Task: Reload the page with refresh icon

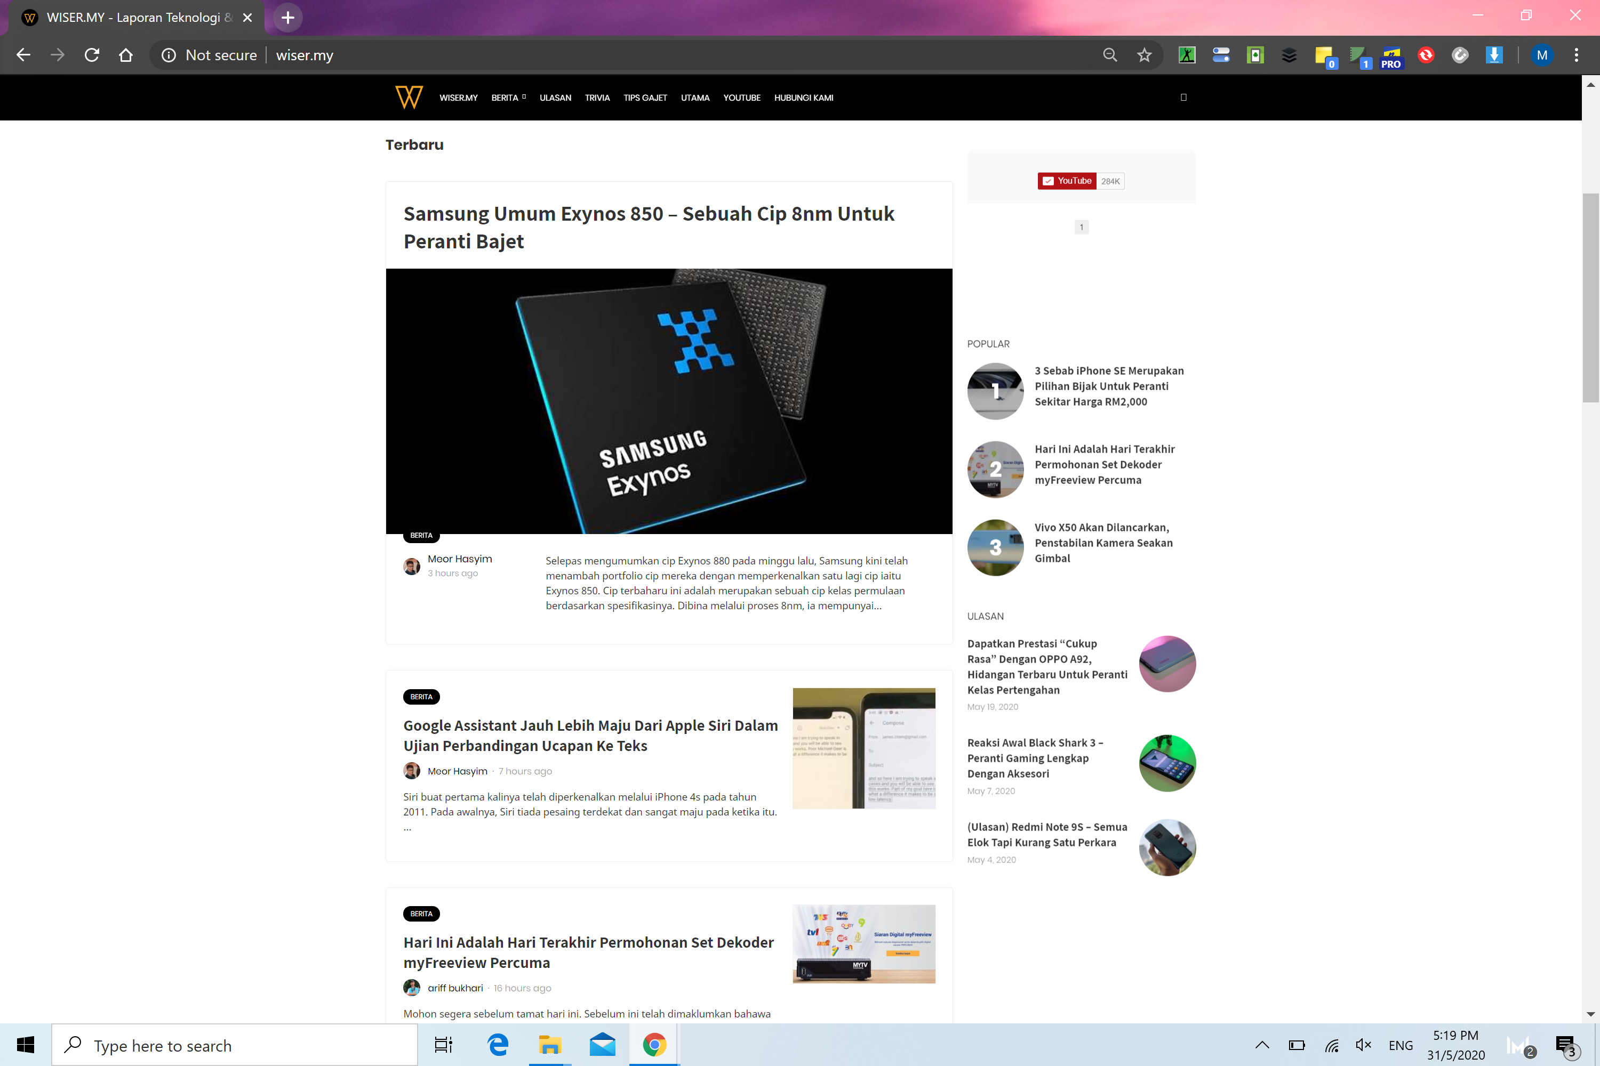Action: pyautogui.click(x=92, y=55)
